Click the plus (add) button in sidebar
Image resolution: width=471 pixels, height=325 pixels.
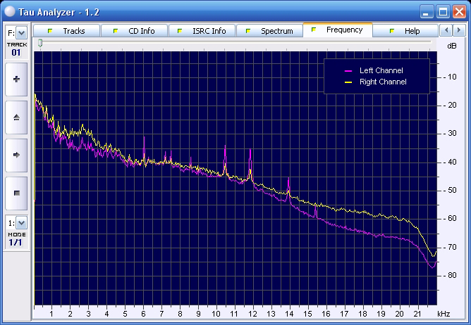click(x=16, y=79)
